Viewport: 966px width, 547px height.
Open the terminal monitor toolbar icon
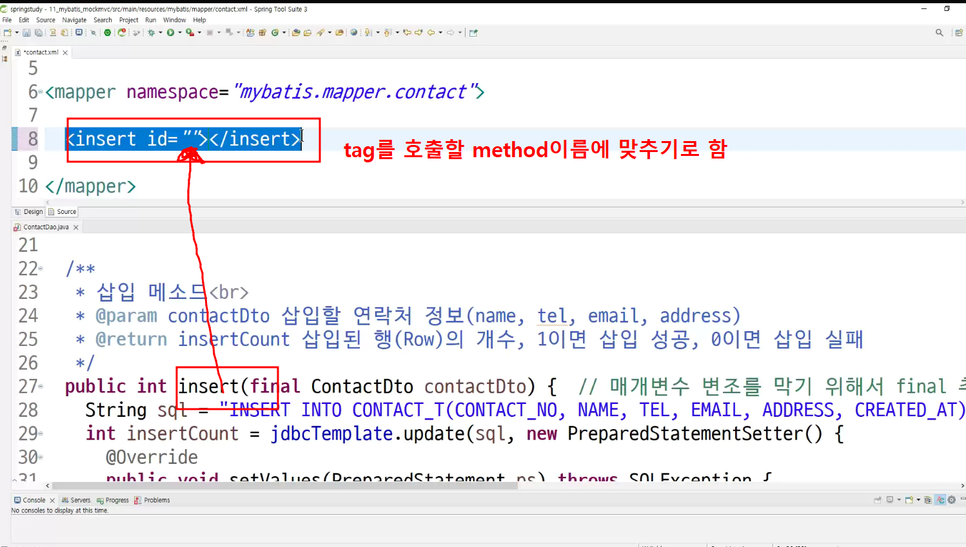coord(79,32)
